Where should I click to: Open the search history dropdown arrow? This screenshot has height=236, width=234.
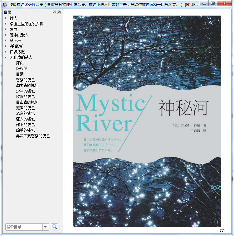tap(46, 227)
